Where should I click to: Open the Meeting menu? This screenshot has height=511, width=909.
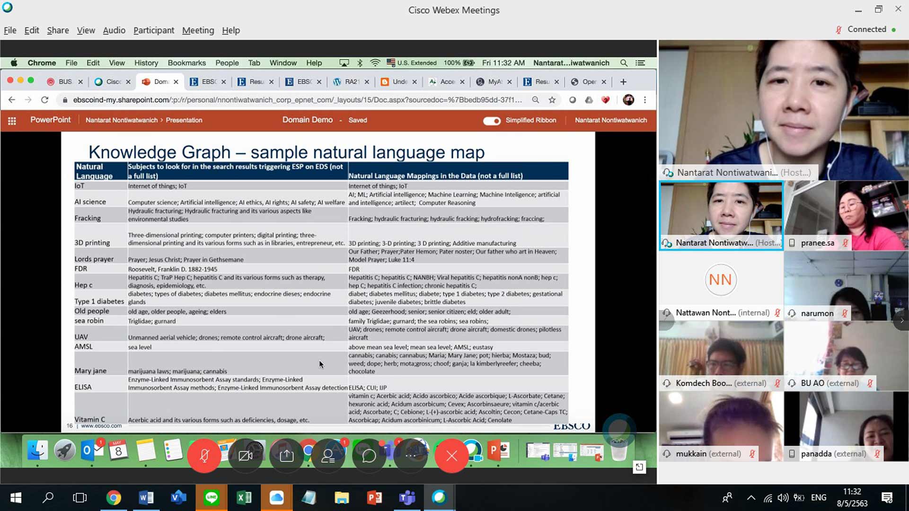198,30
